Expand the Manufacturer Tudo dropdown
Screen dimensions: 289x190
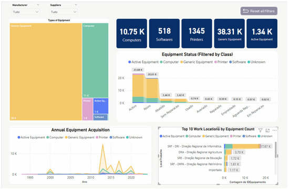point(26,12)
